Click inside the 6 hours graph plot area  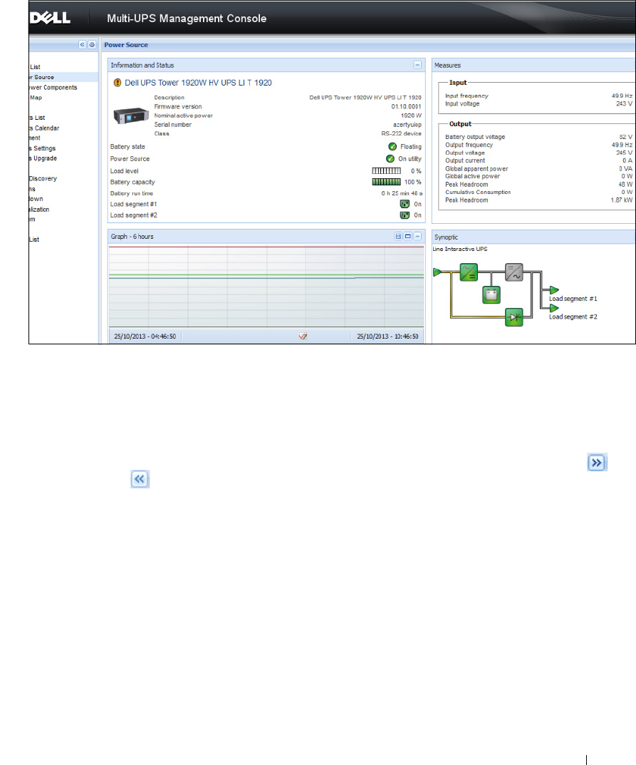click(266, 286)
